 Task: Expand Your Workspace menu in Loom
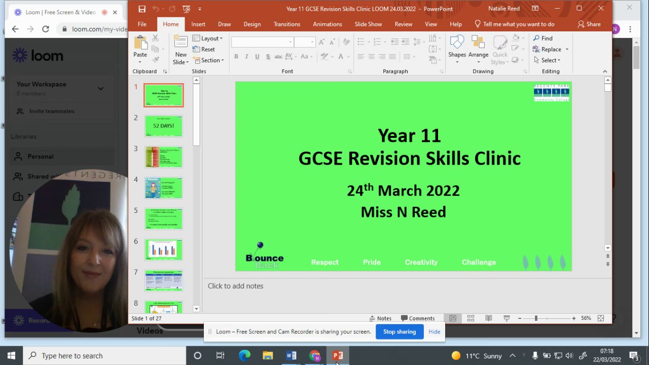tap(100, 88)
